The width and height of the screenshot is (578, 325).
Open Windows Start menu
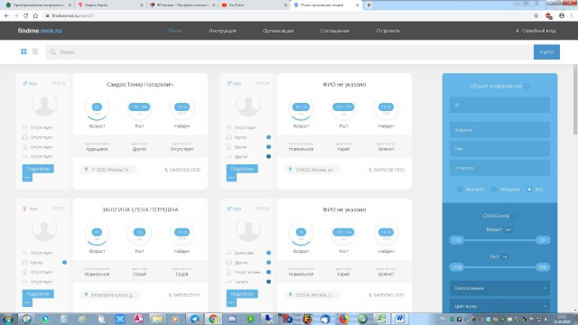(8, 319)
